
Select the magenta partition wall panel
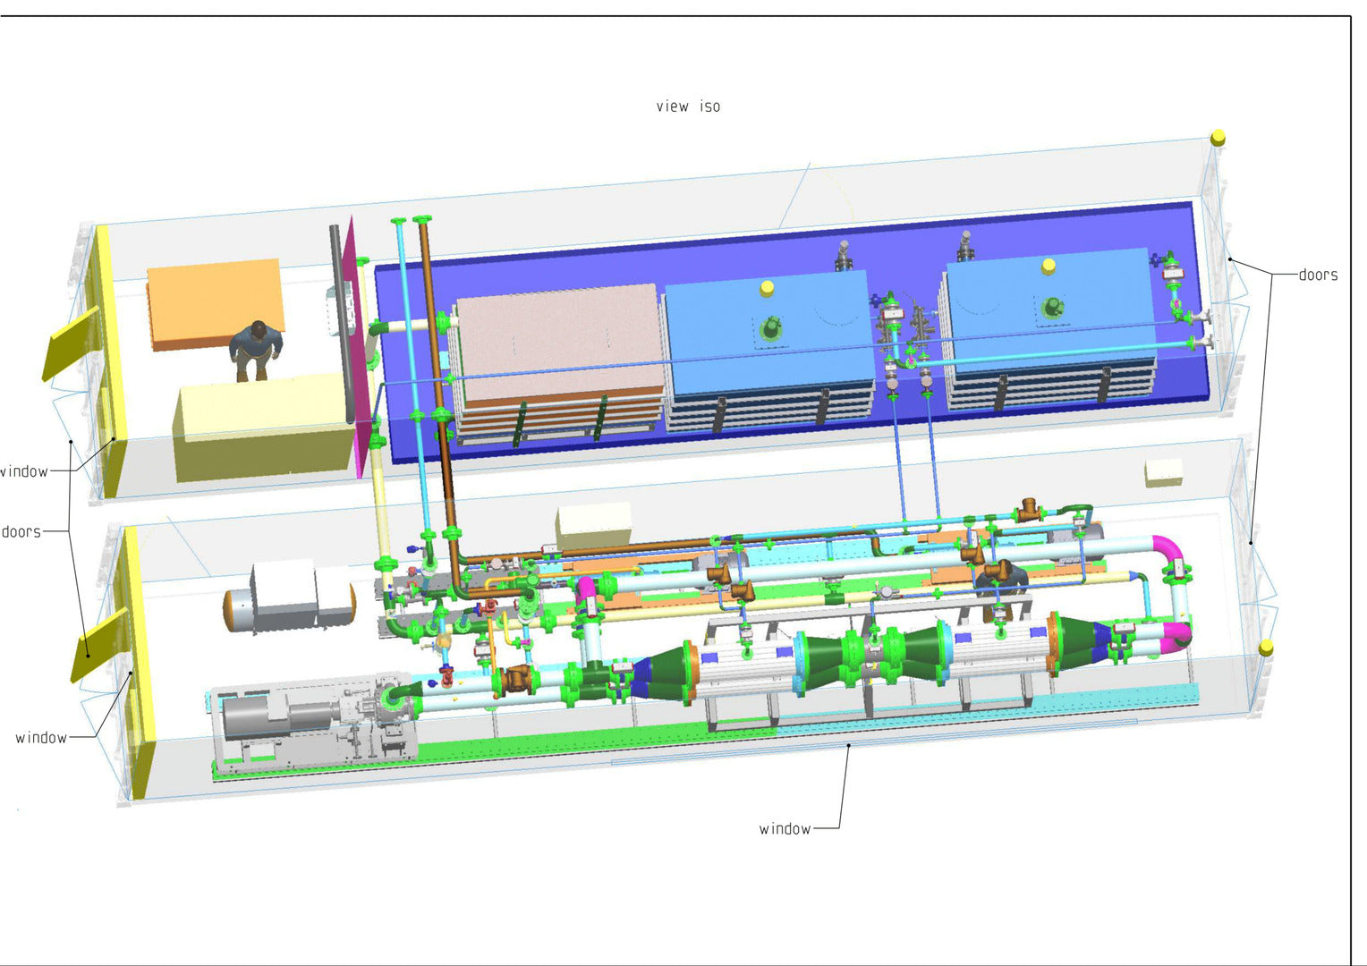click(x=355, y=349)
